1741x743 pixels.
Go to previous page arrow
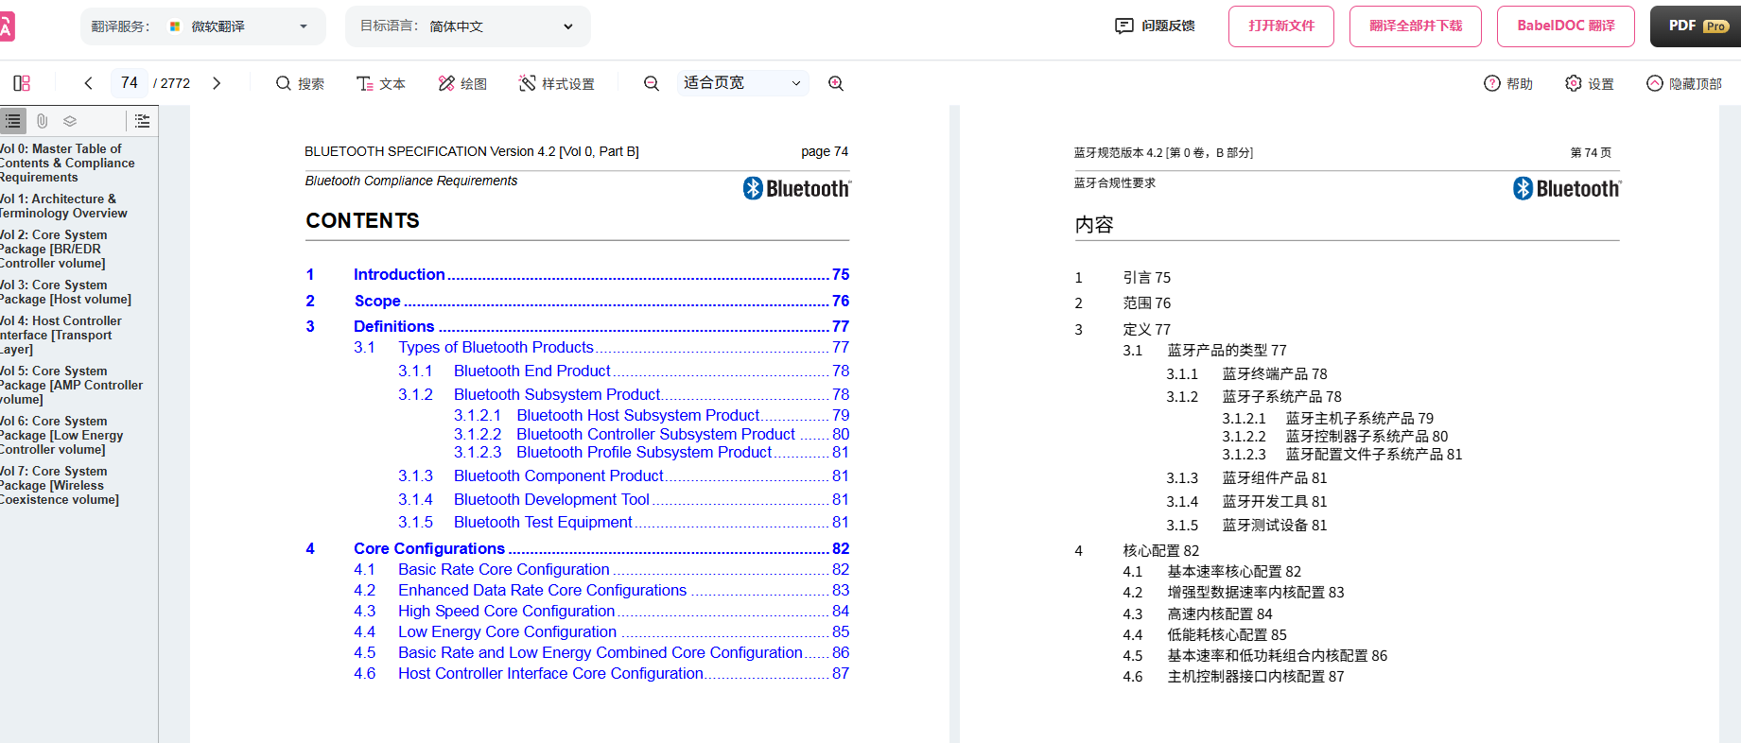[x=89, y=83]
